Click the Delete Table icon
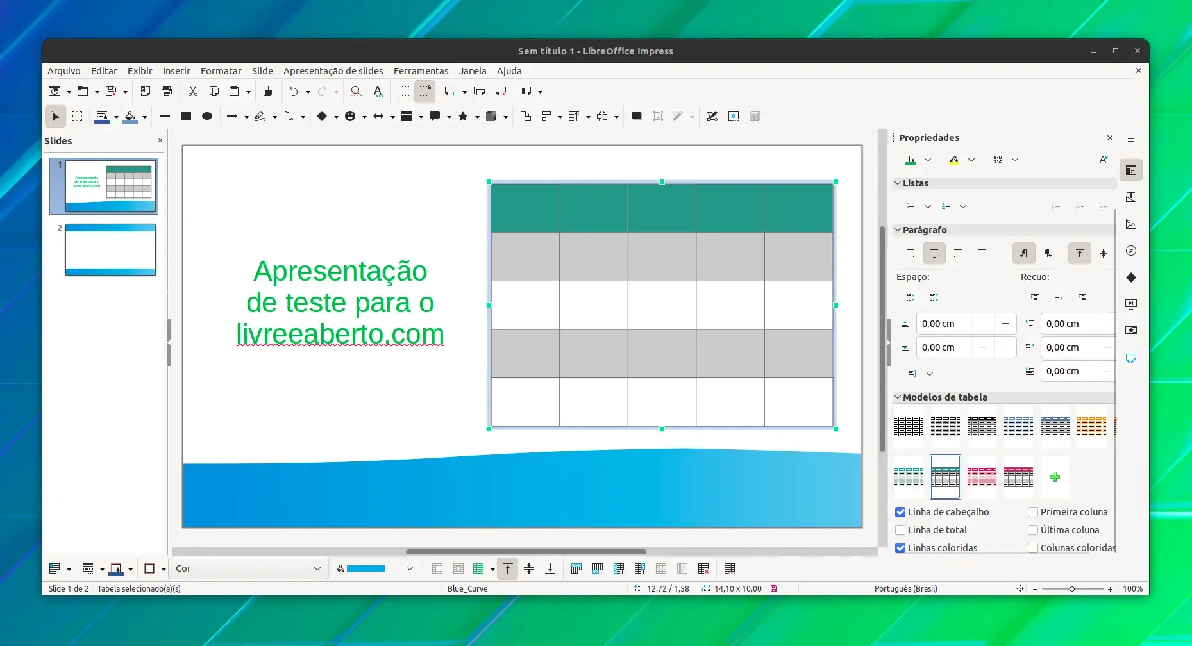The width and height of the screenshot is (1192, 646). [x=703, y=568]
